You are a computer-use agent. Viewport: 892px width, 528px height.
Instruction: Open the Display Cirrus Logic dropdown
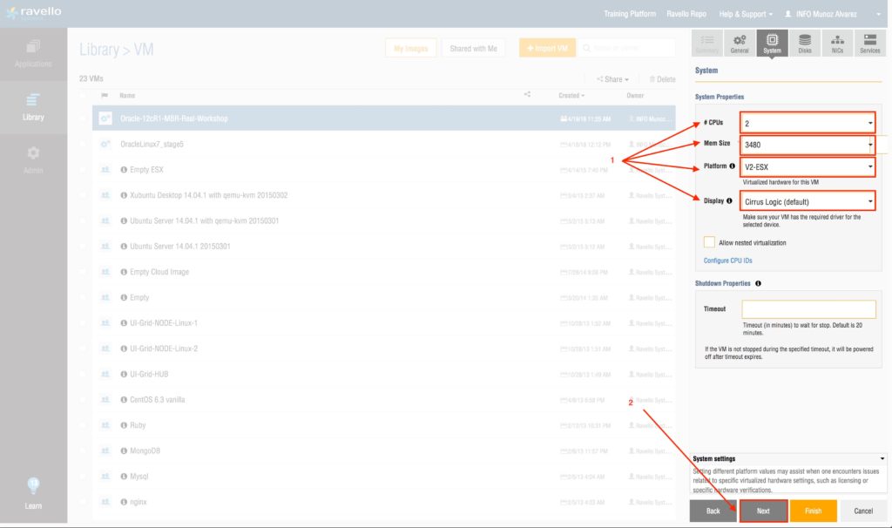(x=807, y=201)
